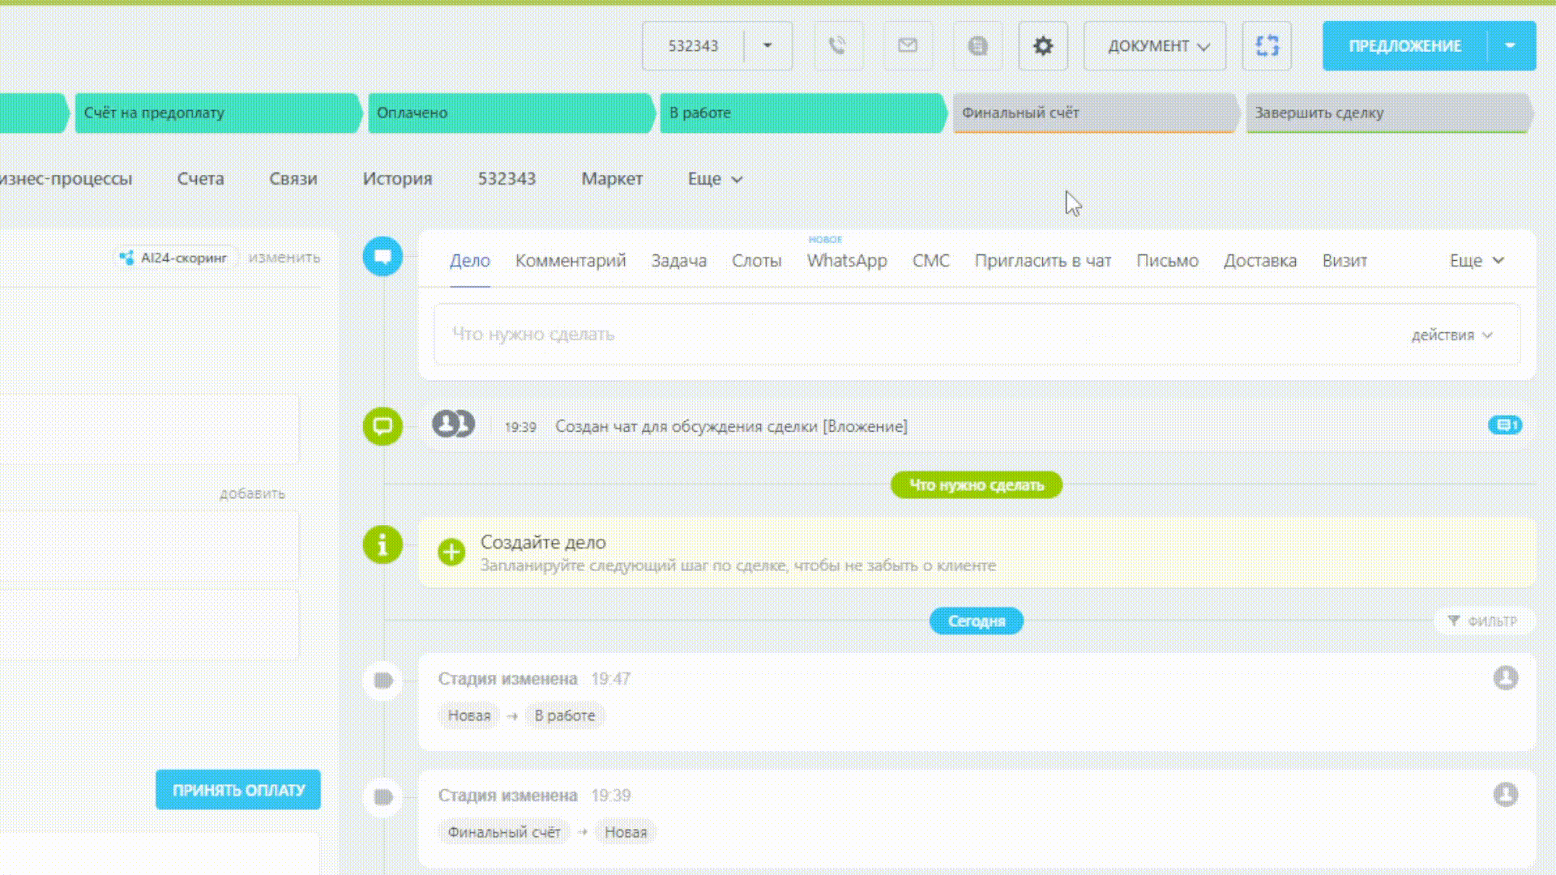Open the WhatsApp tab
This screenshot has width=1556, height=875.
point(847,261)
